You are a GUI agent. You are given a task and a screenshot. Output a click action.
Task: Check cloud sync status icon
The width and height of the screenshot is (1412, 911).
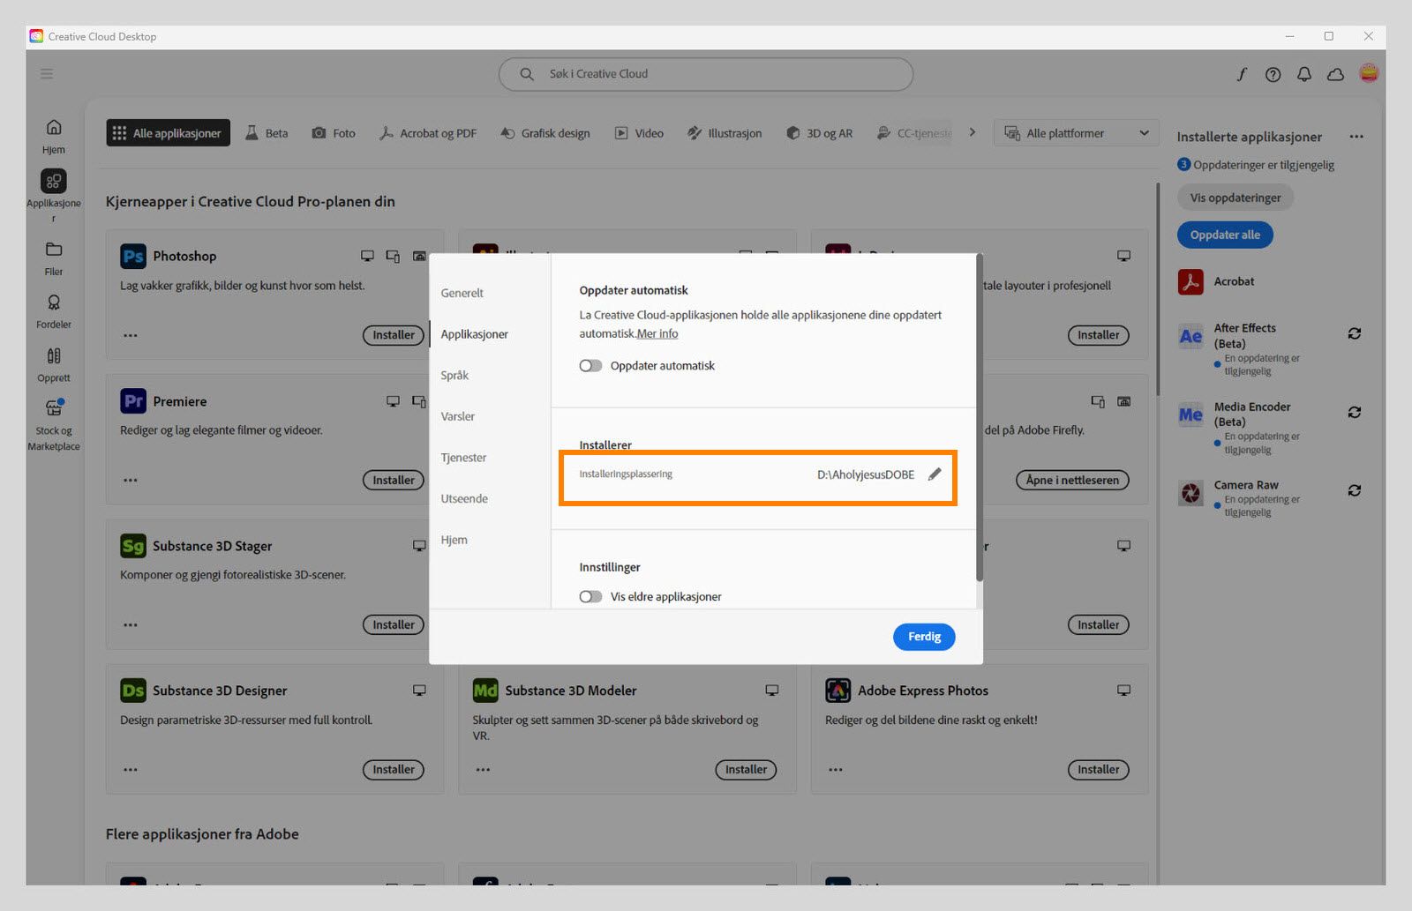tap(1336, 74)
